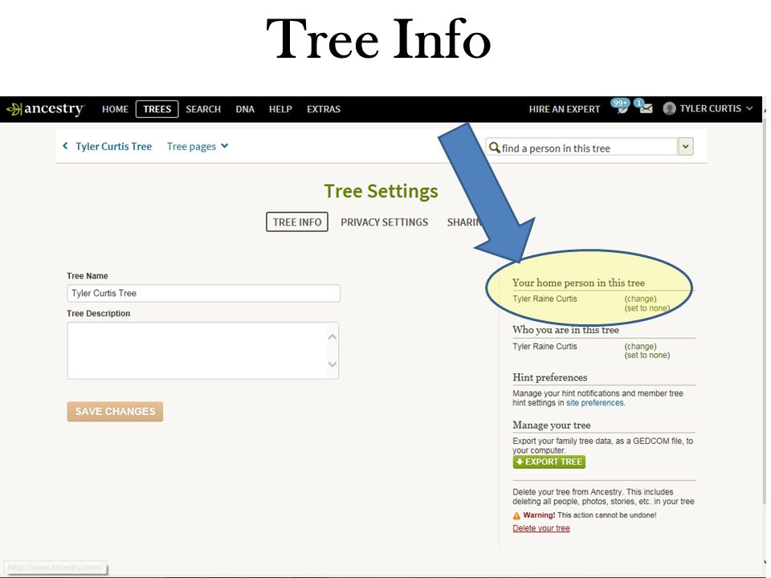Click the Tree Settings heading

[x=381, y=191]
